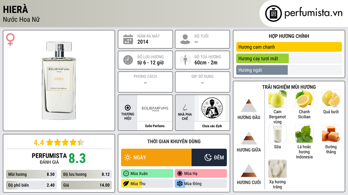348x195 pixels.
Task: Click the Mùi hương 8.50 score bar
Action: (31, 174)
